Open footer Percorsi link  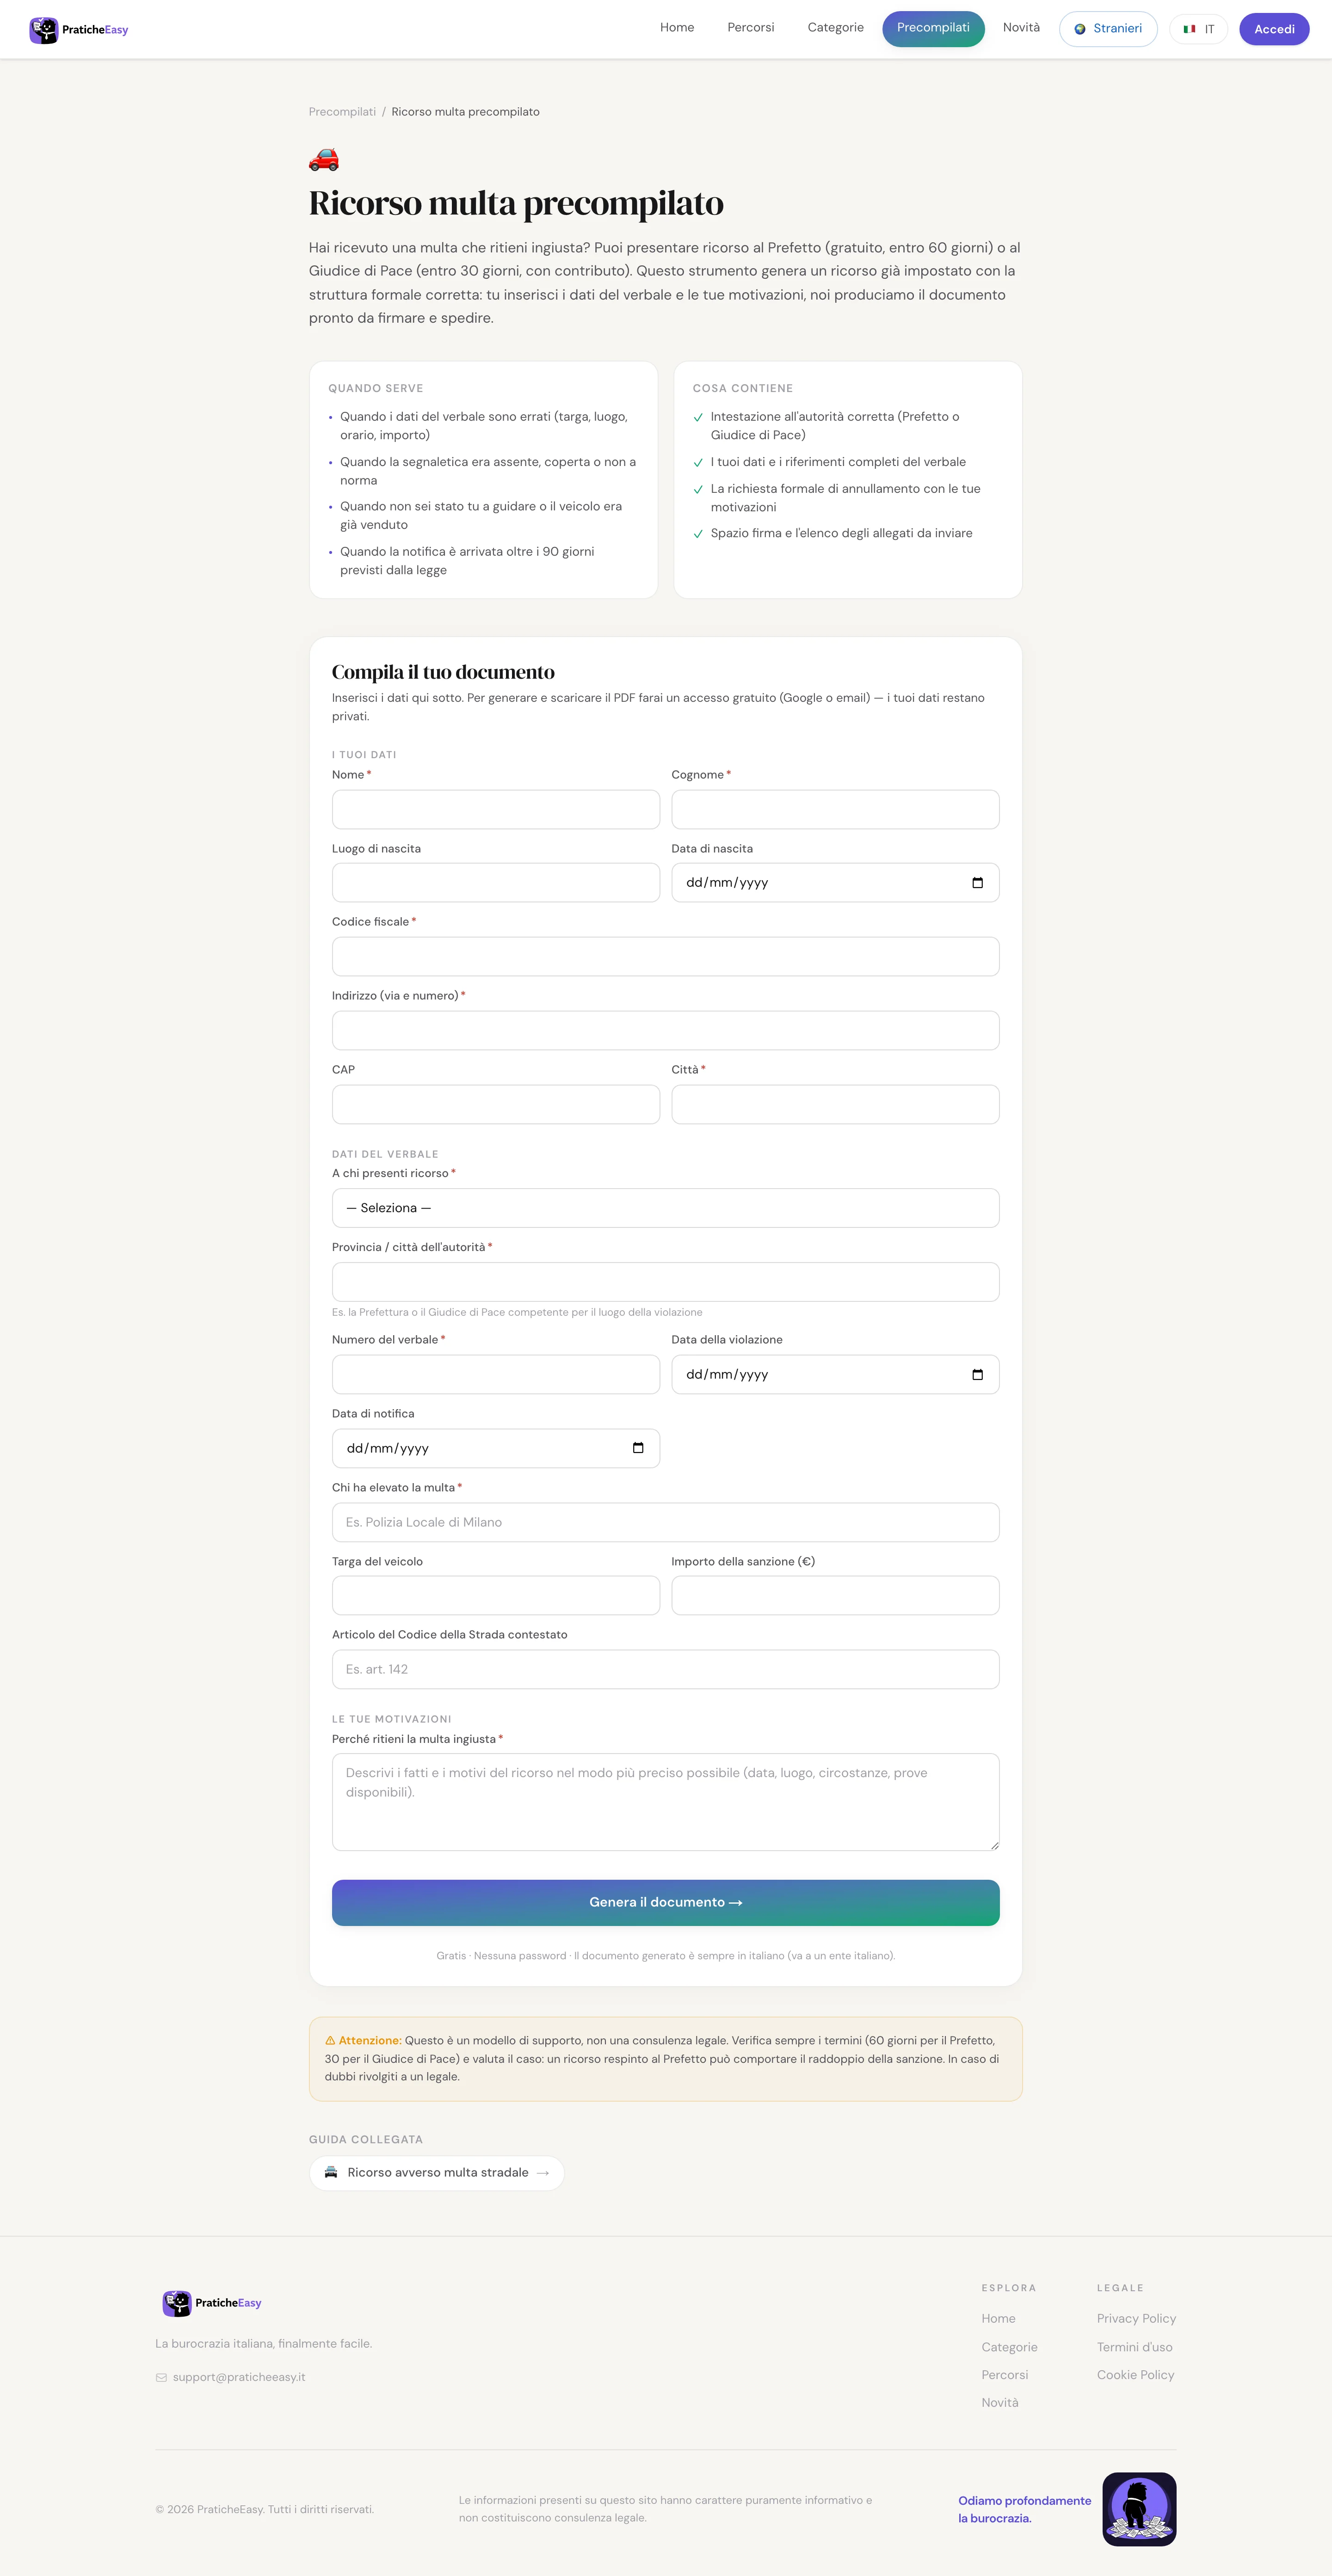pyautogui.click(x=1005, y=2375)
